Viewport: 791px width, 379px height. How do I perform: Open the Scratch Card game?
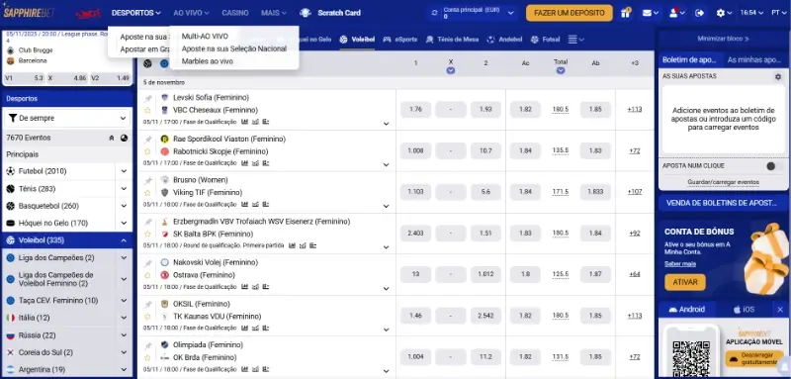click(330, 13)
